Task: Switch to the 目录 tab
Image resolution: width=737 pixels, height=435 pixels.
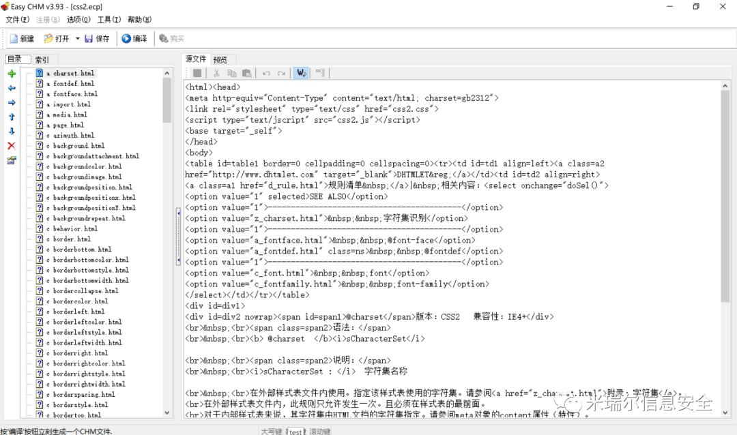Action: pos(17,59)
